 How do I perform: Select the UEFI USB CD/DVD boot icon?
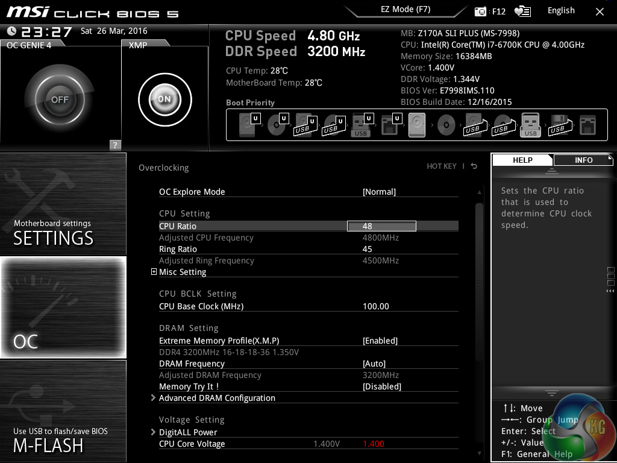(334, 125)
